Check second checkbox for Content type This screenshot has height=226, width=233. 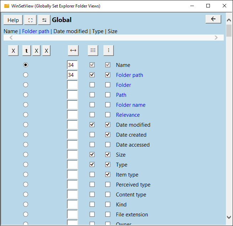tap(108, 194)
